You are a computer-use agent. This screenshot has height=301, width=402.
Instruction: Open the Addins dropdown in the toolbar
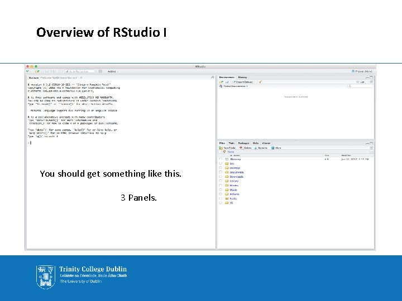[x=113, y=71]
